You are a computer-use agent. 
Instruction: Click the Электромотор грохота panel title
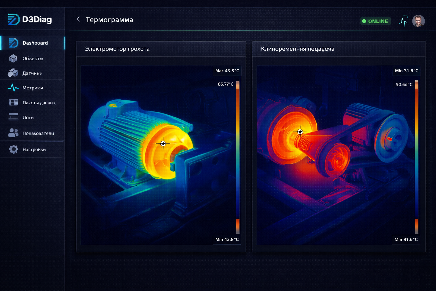coord(117,49)
